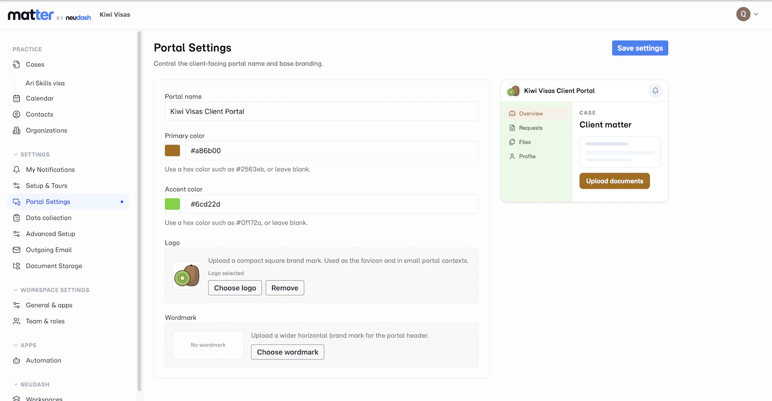Click the Advanced Setup sliders icon
Viewport: 772px width, 401px height.
[16, 234]
